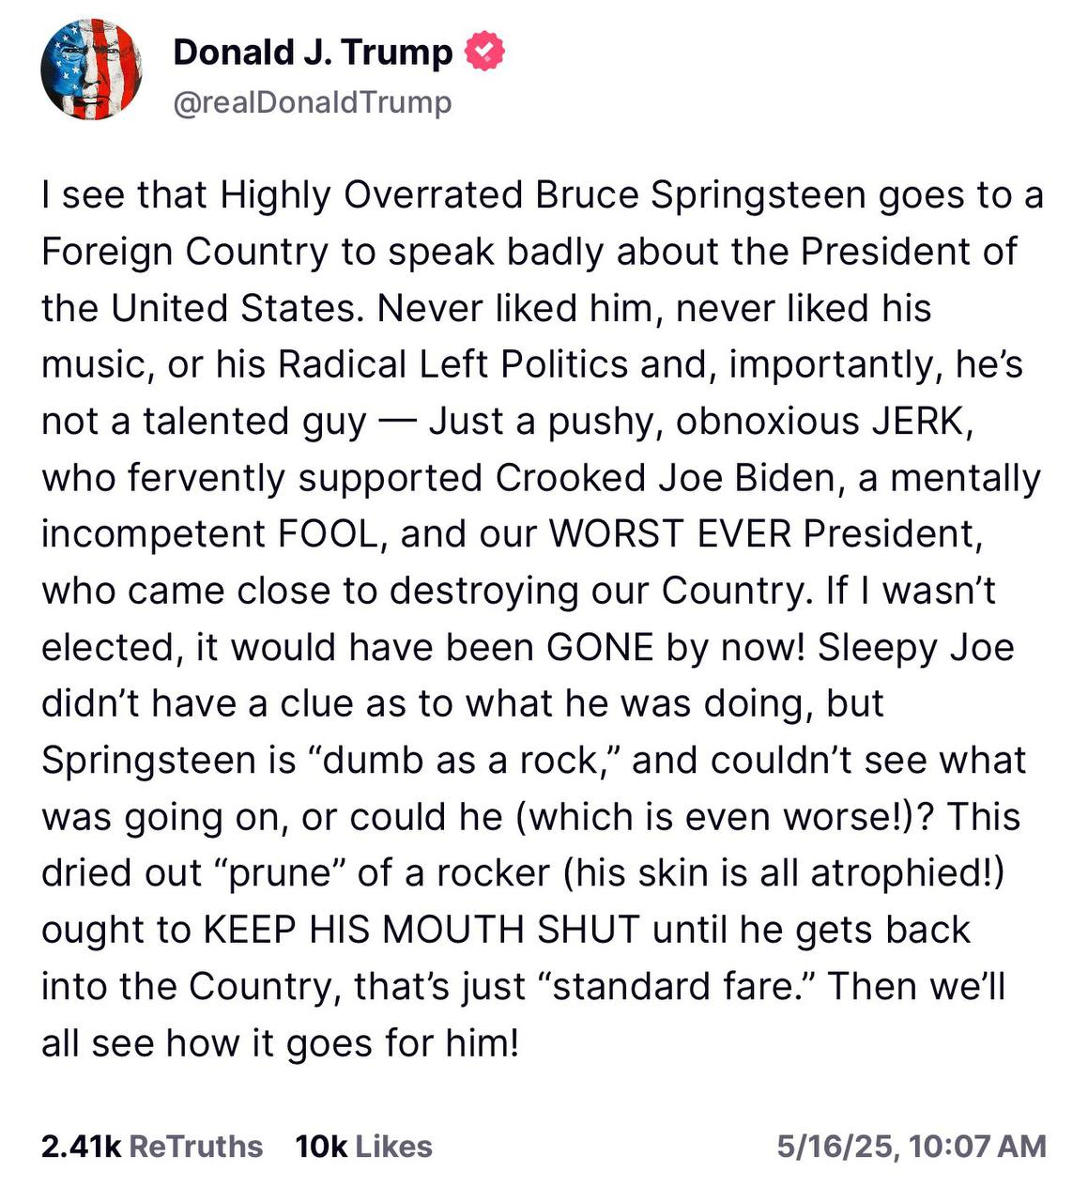Open the flag-painted profile avatar
The image size is (1088, 1202).
pos(92,69)
